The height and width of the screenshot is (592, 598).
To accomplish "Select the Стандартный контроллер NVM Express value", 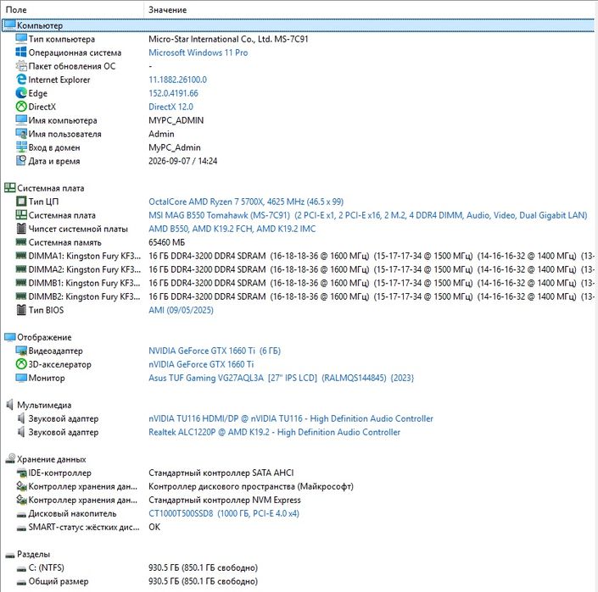I will tap(224, 500).
